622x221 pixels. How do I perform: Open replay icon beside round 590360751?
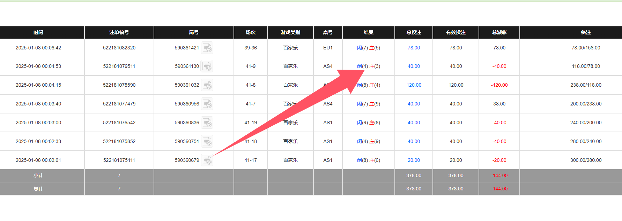point(207,142)
